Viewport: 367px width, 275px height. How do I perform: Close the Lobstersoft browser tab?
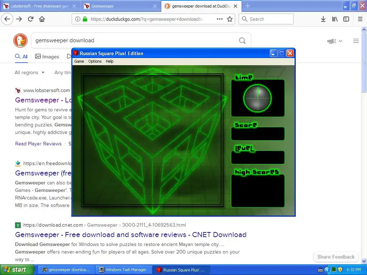[74, 6]
